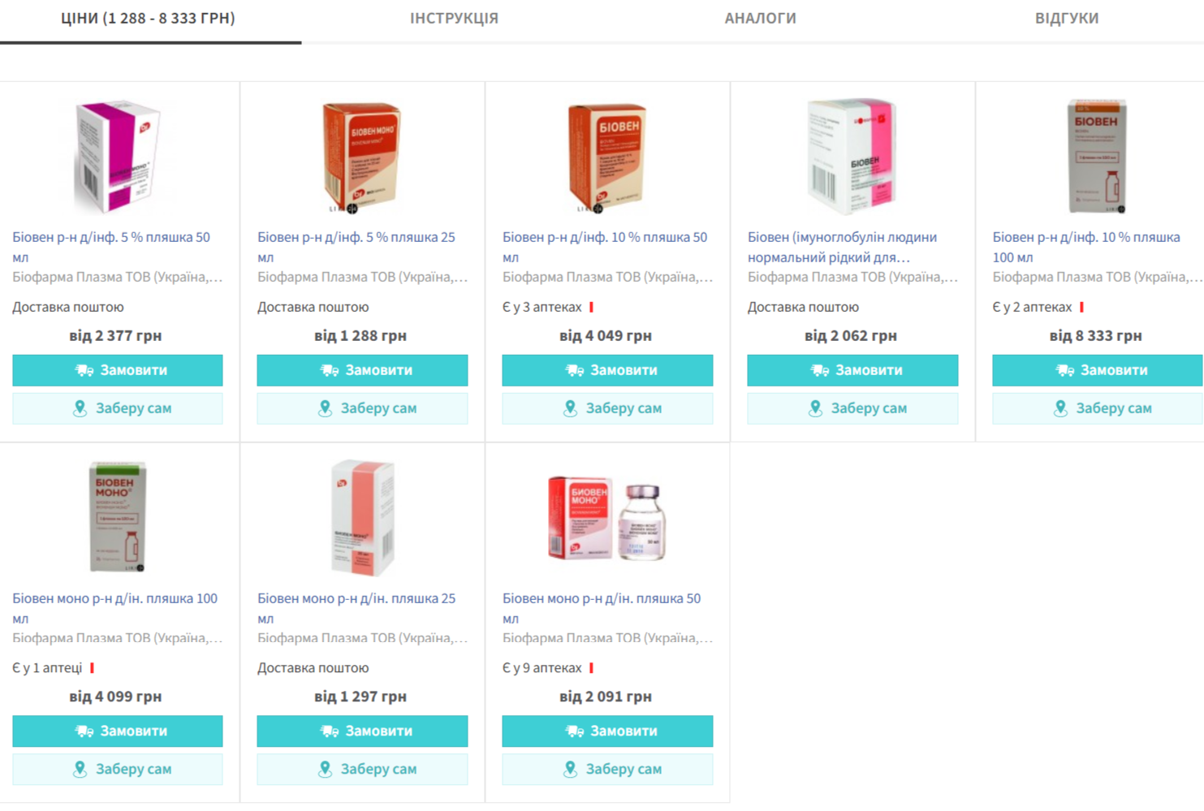The image size is (1204, 811).
Task: Open the Відгуки tab
Action: 1066,18
